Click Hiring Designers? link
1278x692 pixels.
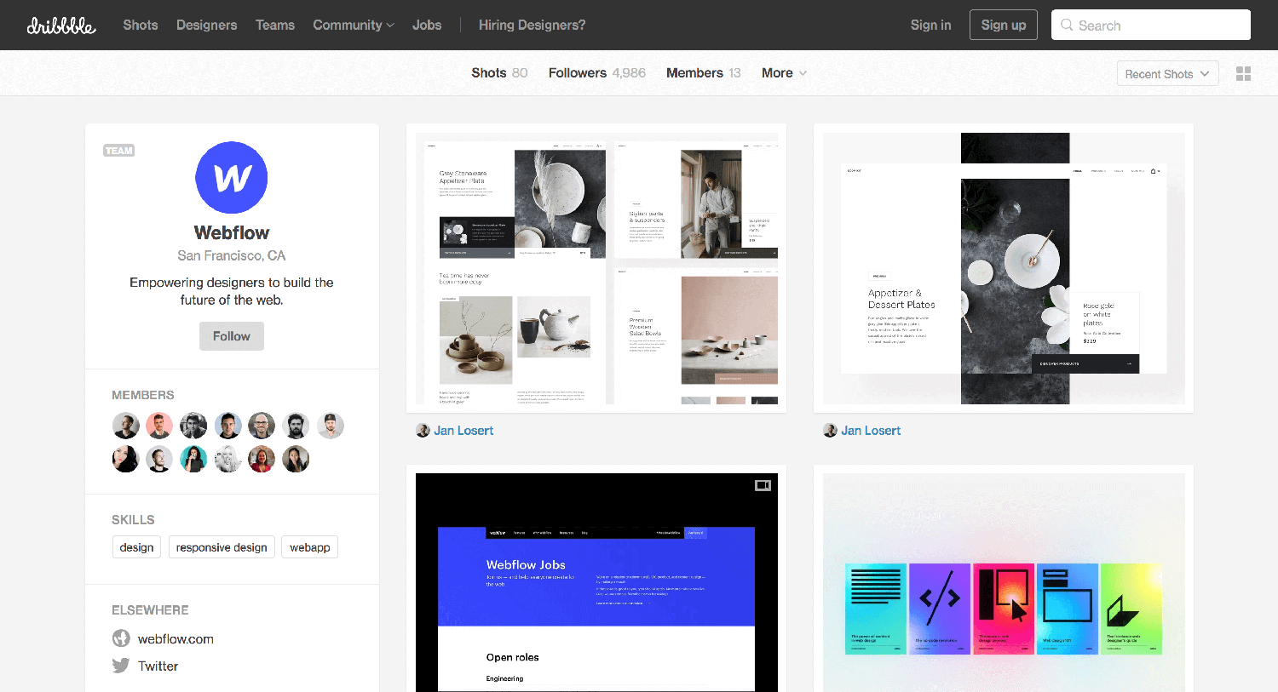532,26
